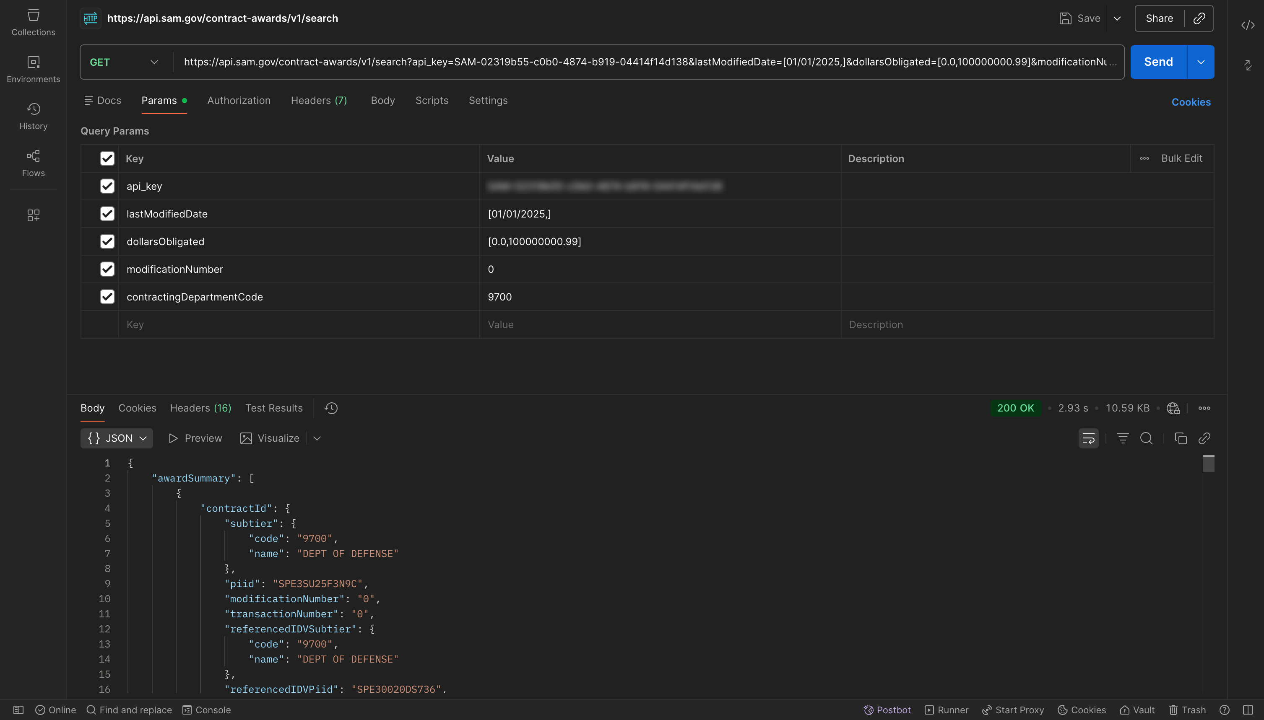Open the Flows sidebar panel
The image size is (1264, 720).
[x=33, y=164]
